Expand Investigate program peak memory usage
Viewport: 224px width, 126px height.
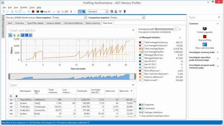[x=218, y=66]
